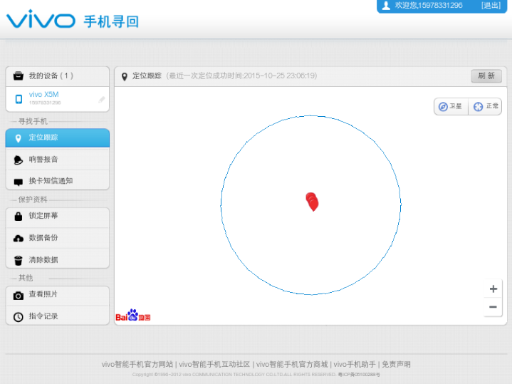Click the last location time text 2015-10-25
Viewport: 512px width, 384px height.
click(241, 76)
